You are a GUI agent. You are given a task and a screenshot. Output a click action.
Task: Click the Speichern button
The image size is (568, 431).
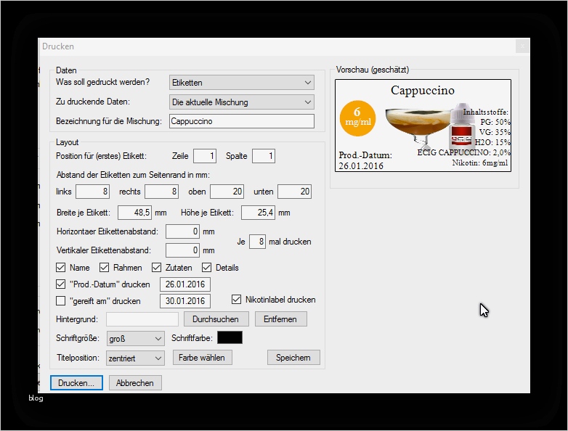(x=293, y=358)
